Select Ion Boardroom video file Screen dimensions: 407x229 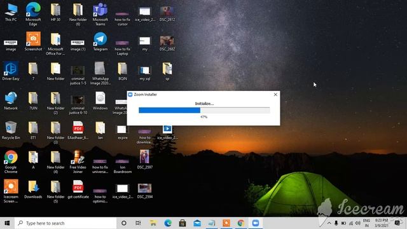point(123,166)
